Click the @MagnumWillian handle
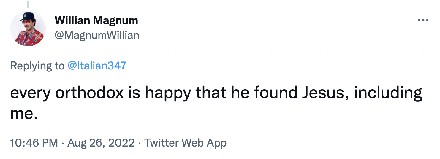The image size is (440, 159). [x=97, y=35]
